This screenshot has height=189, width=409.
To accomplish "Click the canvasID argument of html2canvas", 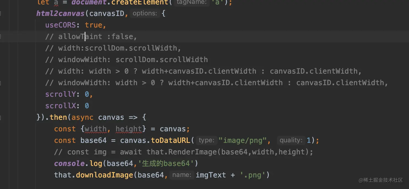I will coord(107,13).
